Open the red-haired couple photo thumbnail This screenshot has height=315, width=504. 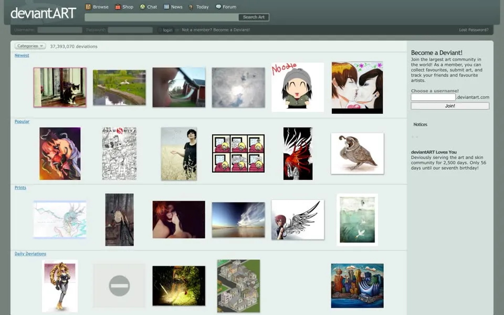pyautogui.click(x=178, y=220)
